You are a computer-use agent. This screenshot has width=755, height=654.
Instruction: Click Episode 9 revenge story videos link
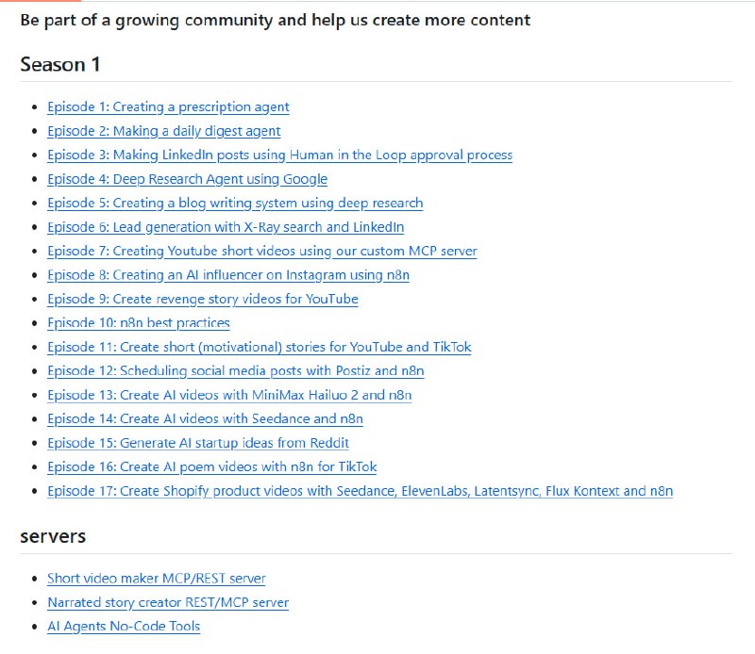tap(202, 299)
